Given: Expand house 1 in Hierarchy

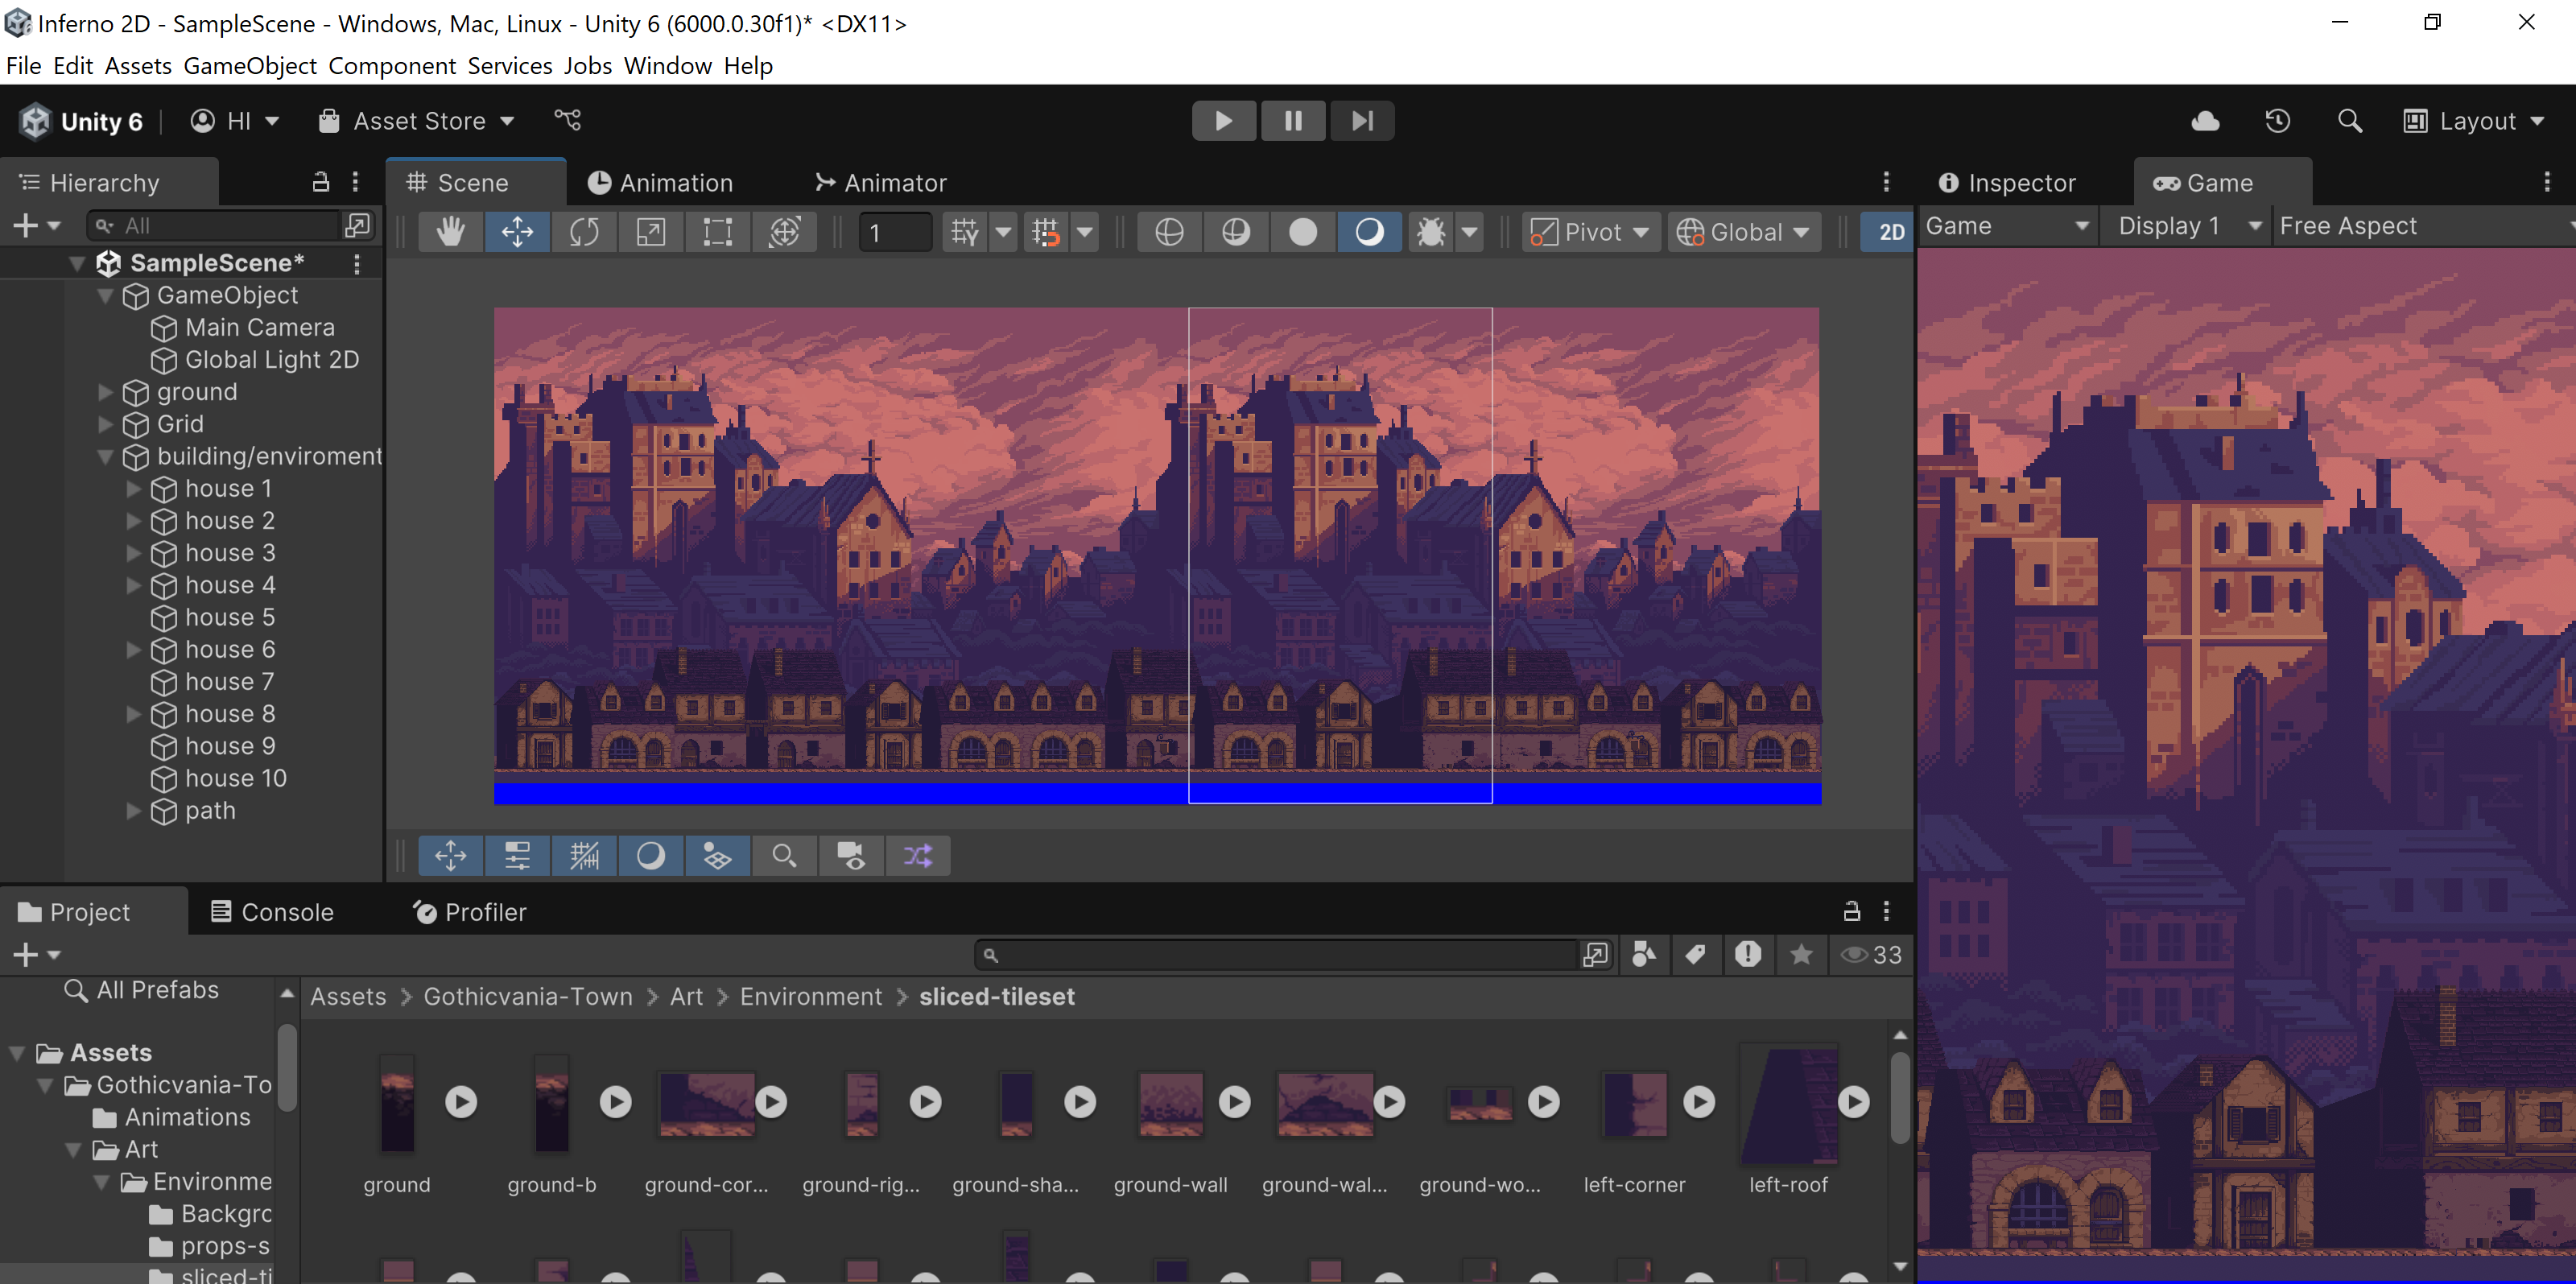Looking at the screenshot, I should coord(133,489).
